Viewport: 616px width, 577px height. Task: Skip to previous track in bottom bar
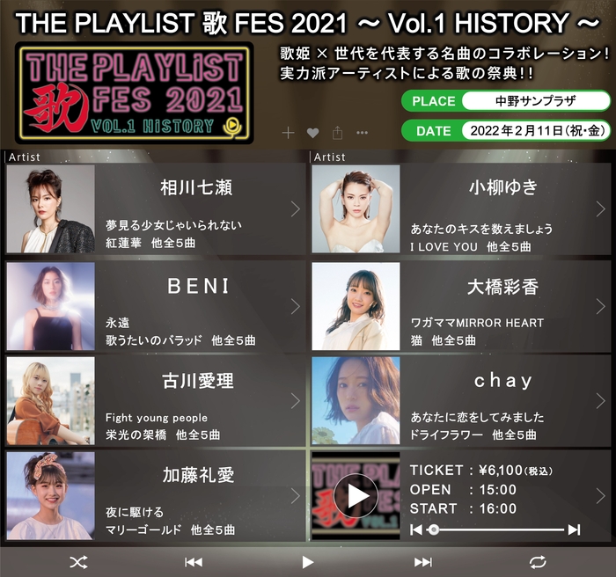(194, 562)
